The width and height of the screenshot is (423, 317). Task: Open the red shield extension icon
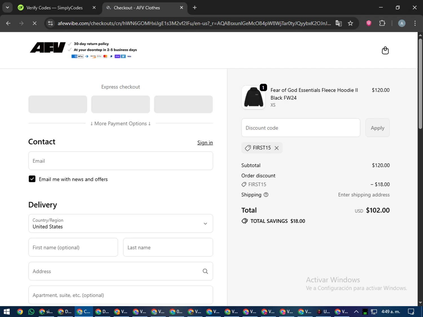click(369, 23)
